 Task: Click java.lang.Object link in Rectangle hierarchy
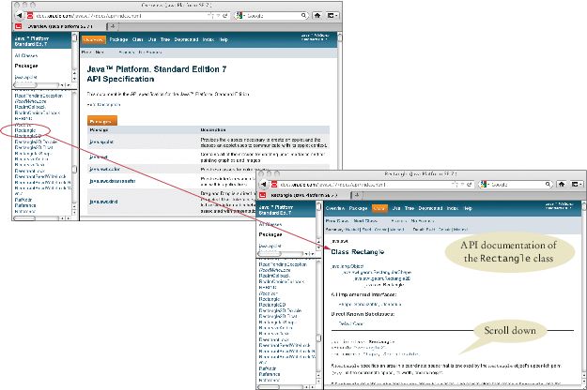(x=348, y=266)
